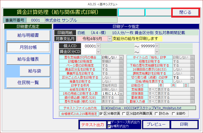Uncheck 区分毎改頁 checkbox
This screenshot has width=203, height=133.
(101, 114)
